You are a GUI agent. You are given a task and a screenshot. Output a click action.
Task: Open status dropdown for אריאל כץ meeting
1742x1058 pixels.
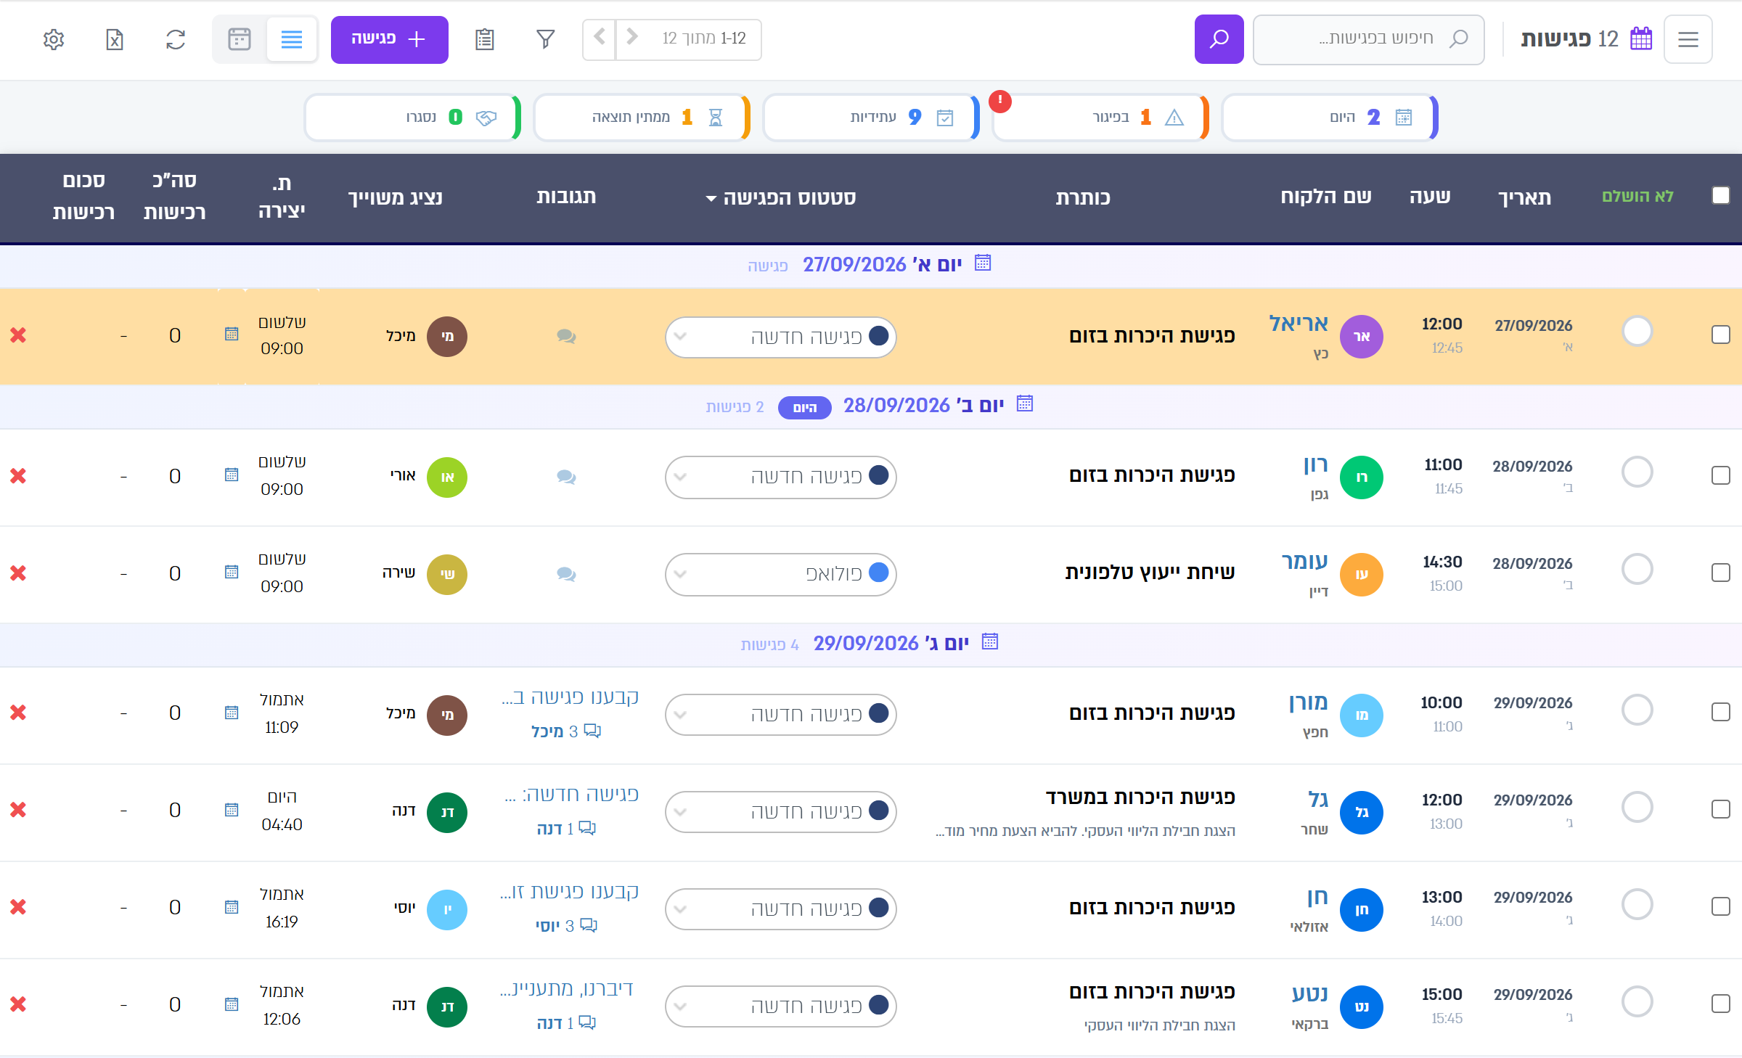781,337
